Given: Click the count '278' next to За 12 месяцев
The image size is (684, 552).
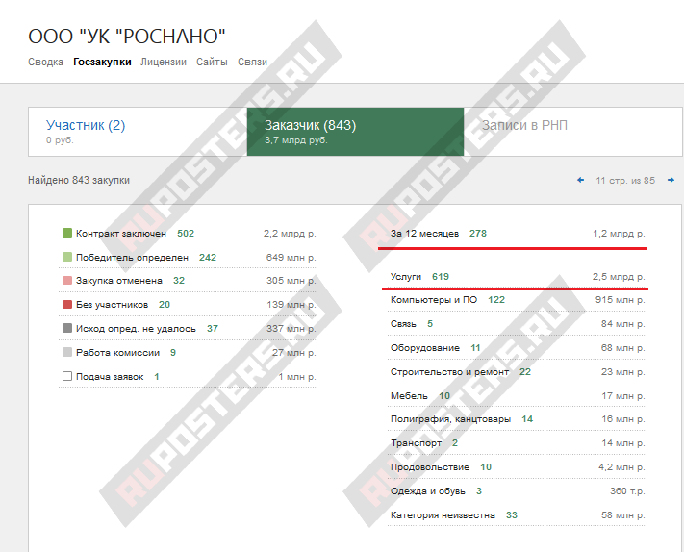Looking at the screenshot, I should [478, 234].
